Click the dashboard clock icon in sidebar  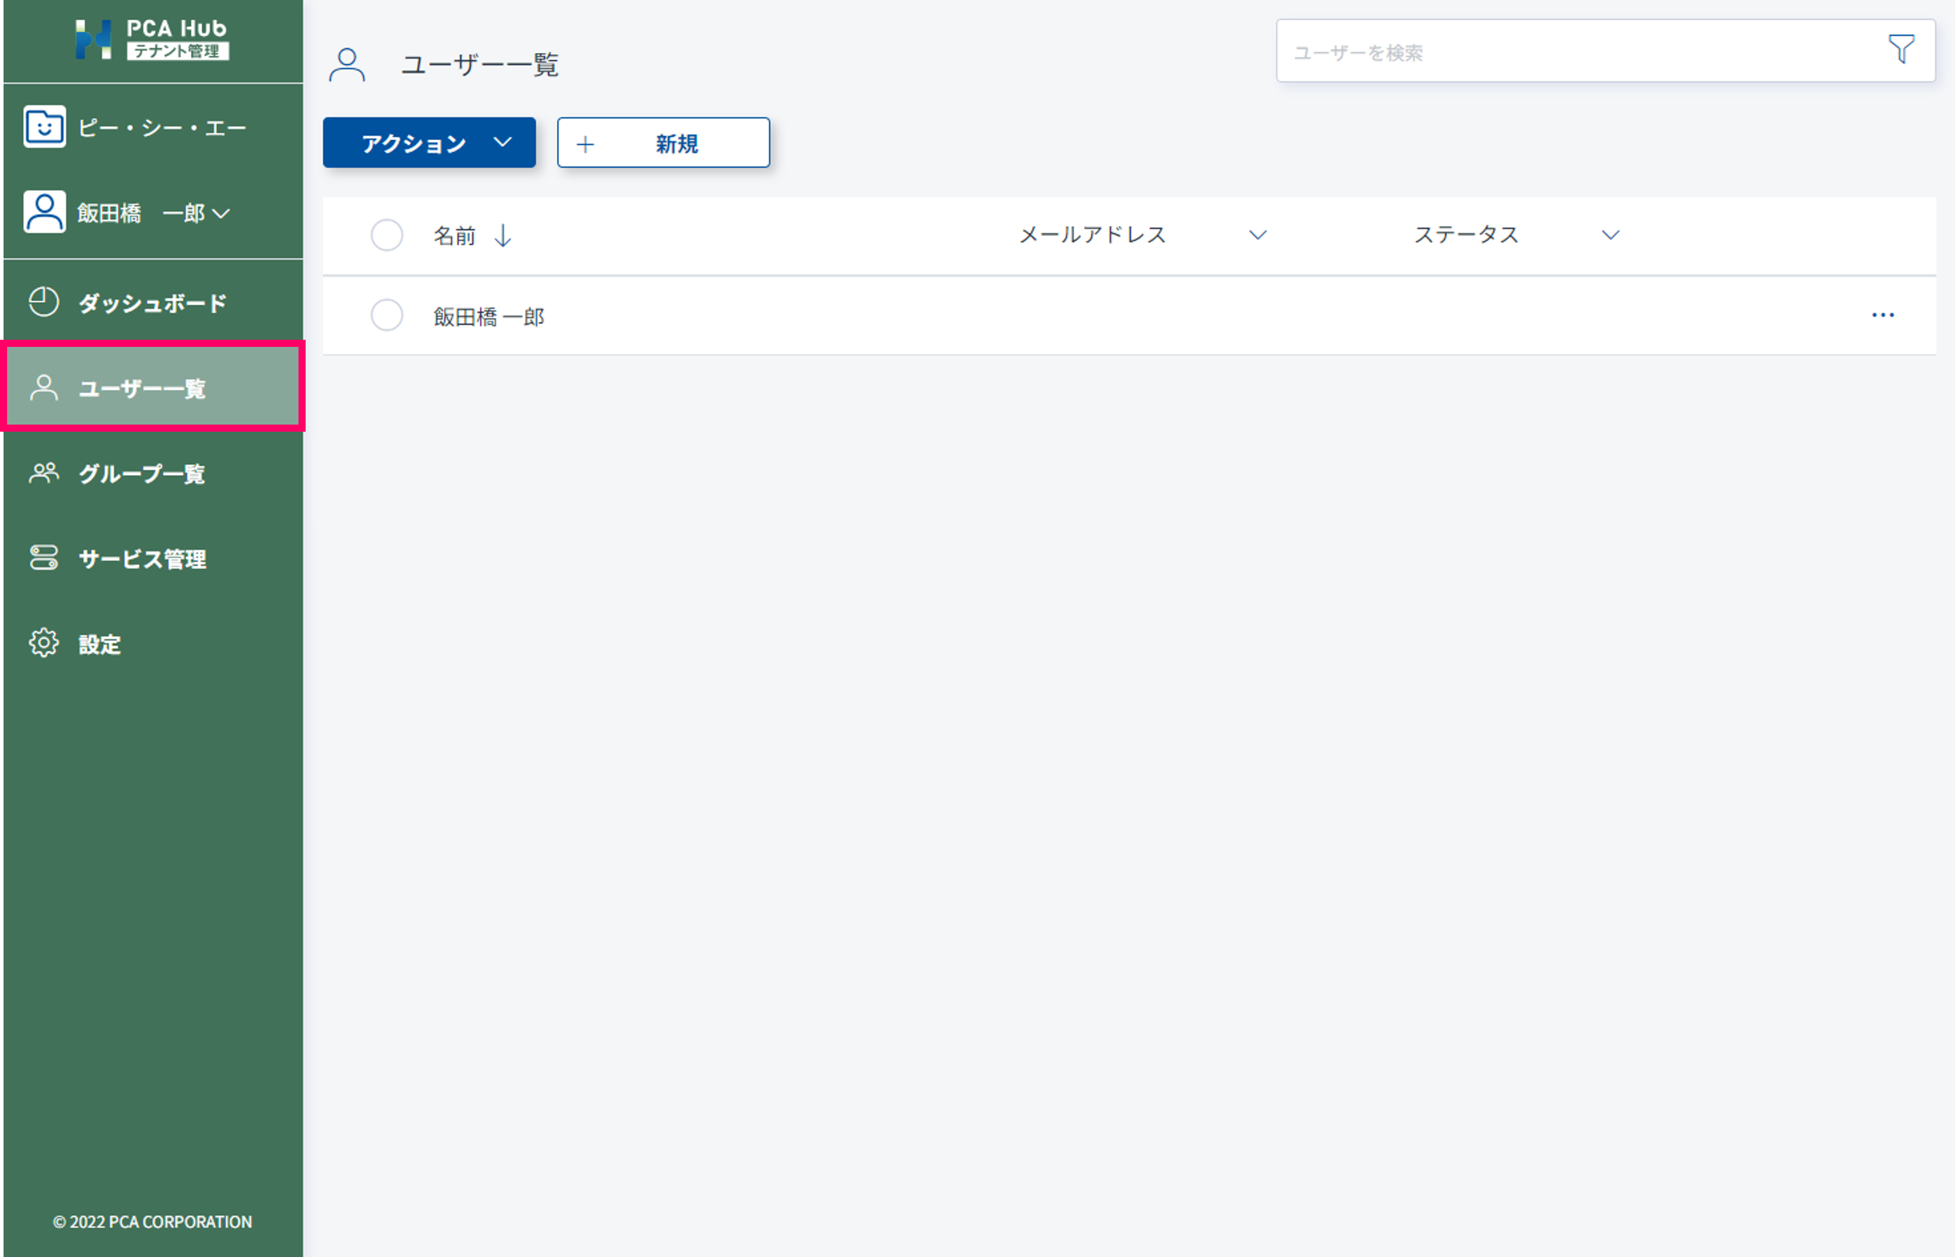[x=44, y=302]
